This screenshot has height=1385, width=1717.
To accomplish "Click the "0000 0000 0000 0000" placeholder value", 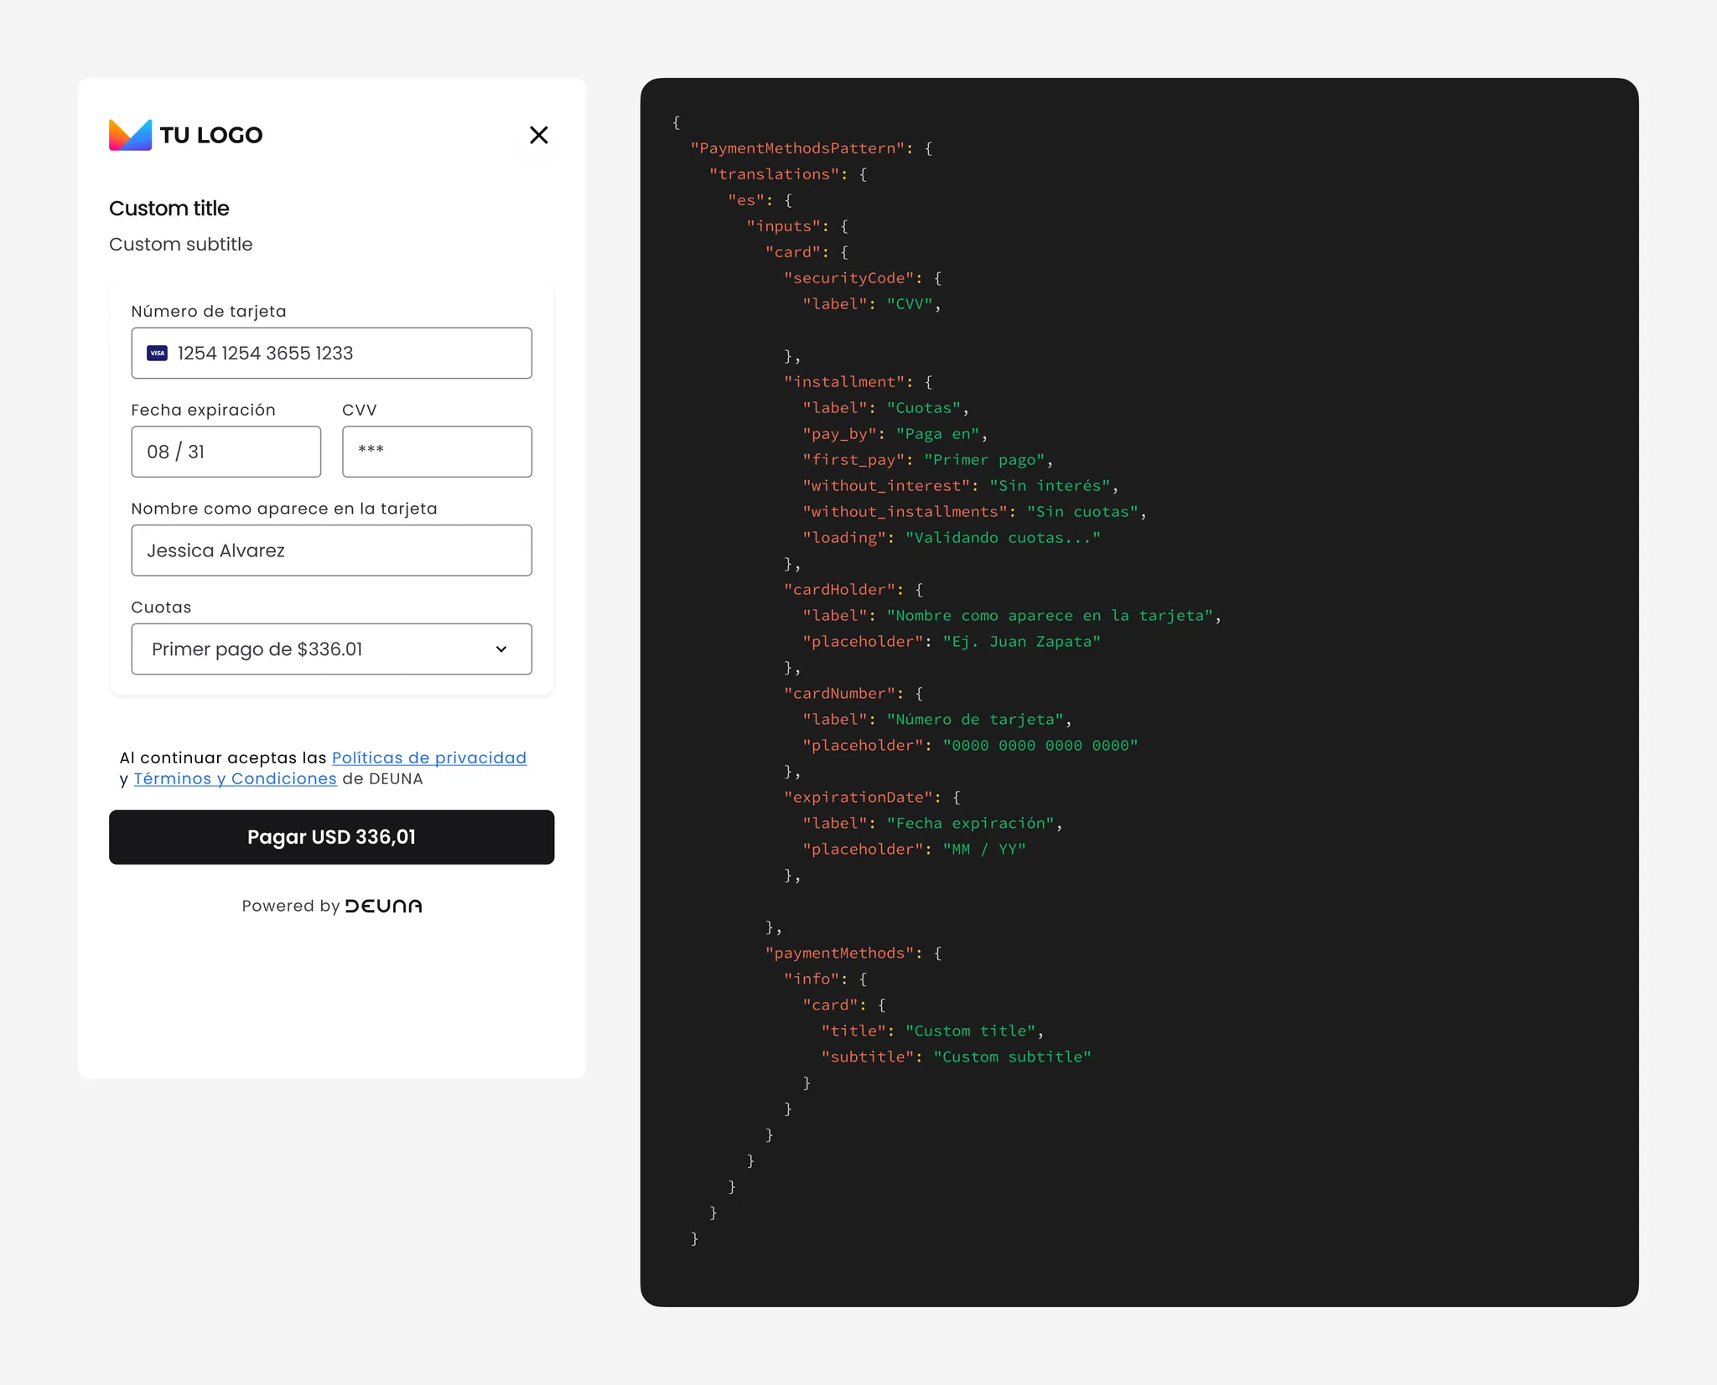I will [1040, 746].
